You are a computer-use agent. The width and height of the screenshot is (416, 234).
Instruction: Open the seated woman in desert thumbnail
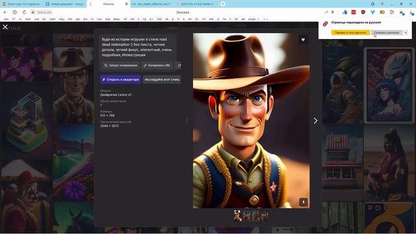point(389,162)
